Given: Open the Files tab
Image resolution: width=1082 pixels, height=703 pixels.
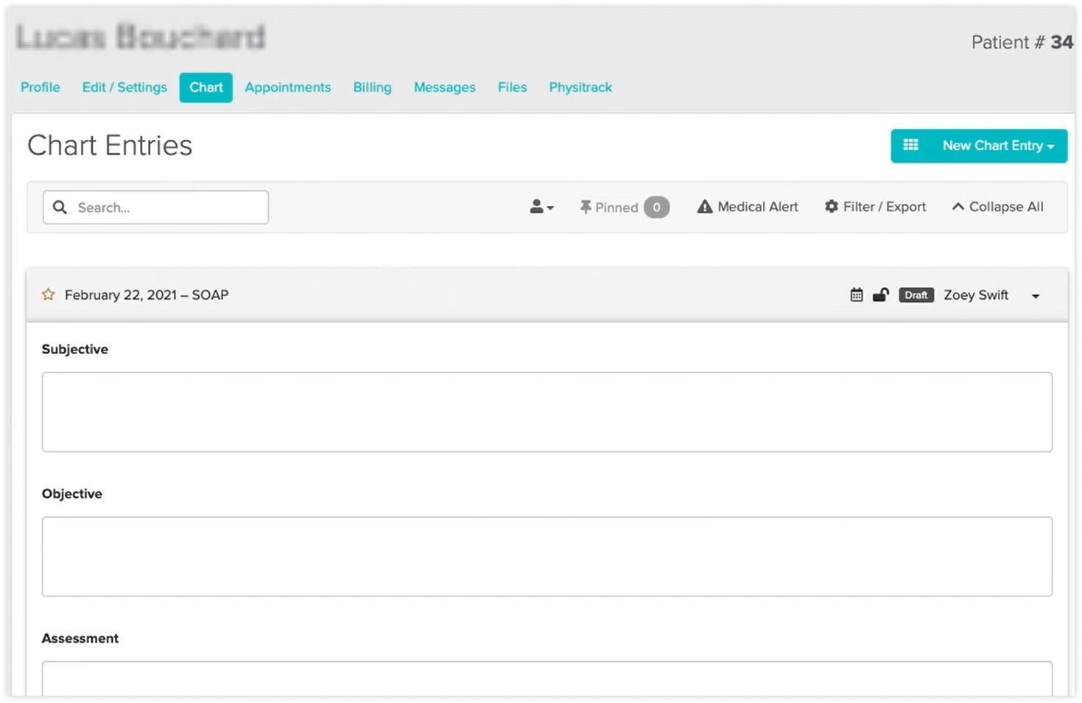Looking at the screenshot, I should point(512,87).
